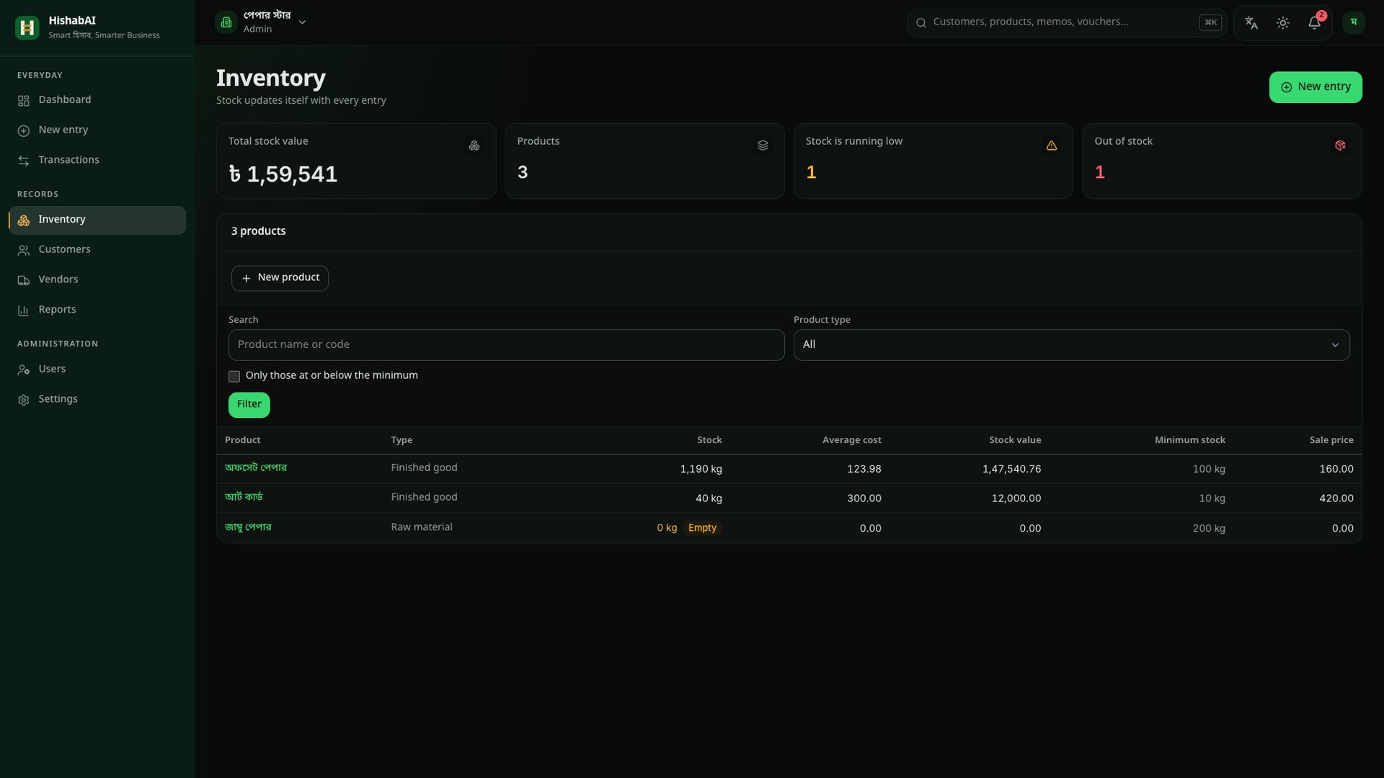Click the New product button
Image resolution: width=1384 pixels, height=778 pixels.
click(x=280, y=278)
